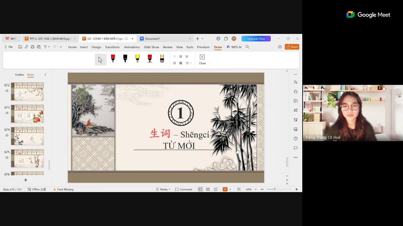403x226 pixels.
Task: Open the WPS home tab
Action: point(11,39)
